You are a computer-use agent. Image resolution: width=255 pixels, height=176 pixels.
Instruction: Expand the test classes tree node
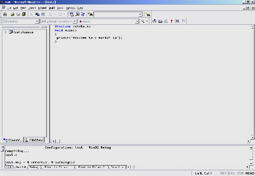[5, 32]
